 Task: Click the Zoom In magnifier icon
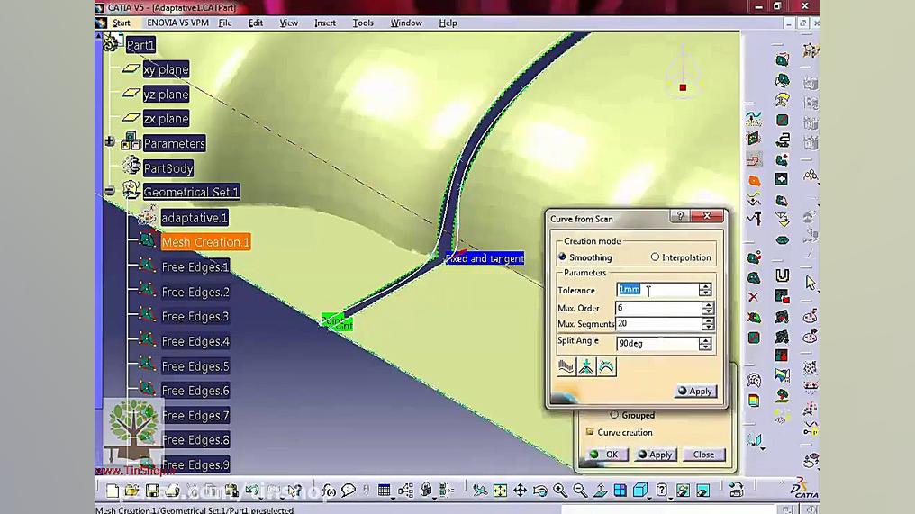point(560,491)
